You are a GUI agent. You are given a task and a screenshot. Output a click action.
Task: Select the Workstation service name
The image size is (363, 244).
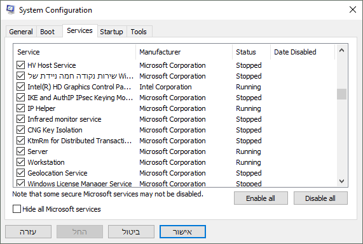pos(46,162)
